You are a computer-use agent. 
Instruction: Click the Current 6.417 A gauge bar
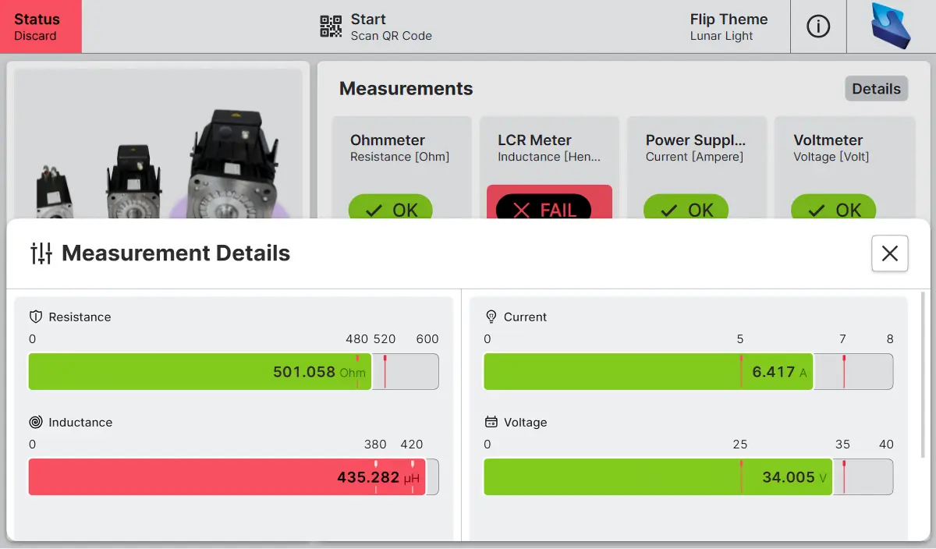point(647,371)
